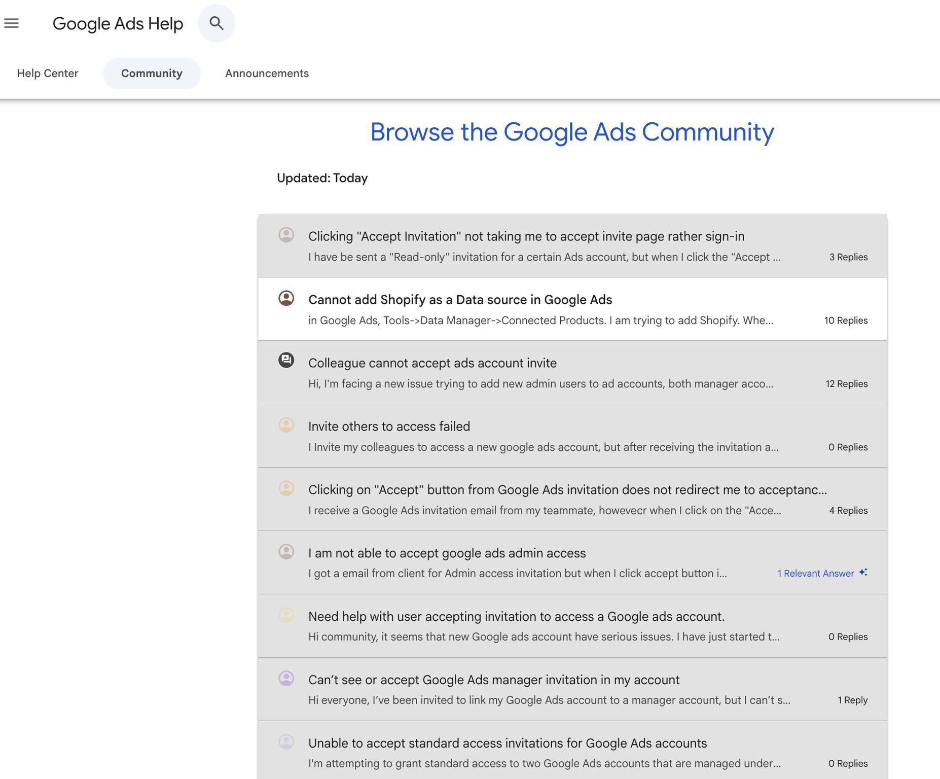940x779 pixels.
Task: Click the '1 Relevant Answer' link
Action: [815, 573]
